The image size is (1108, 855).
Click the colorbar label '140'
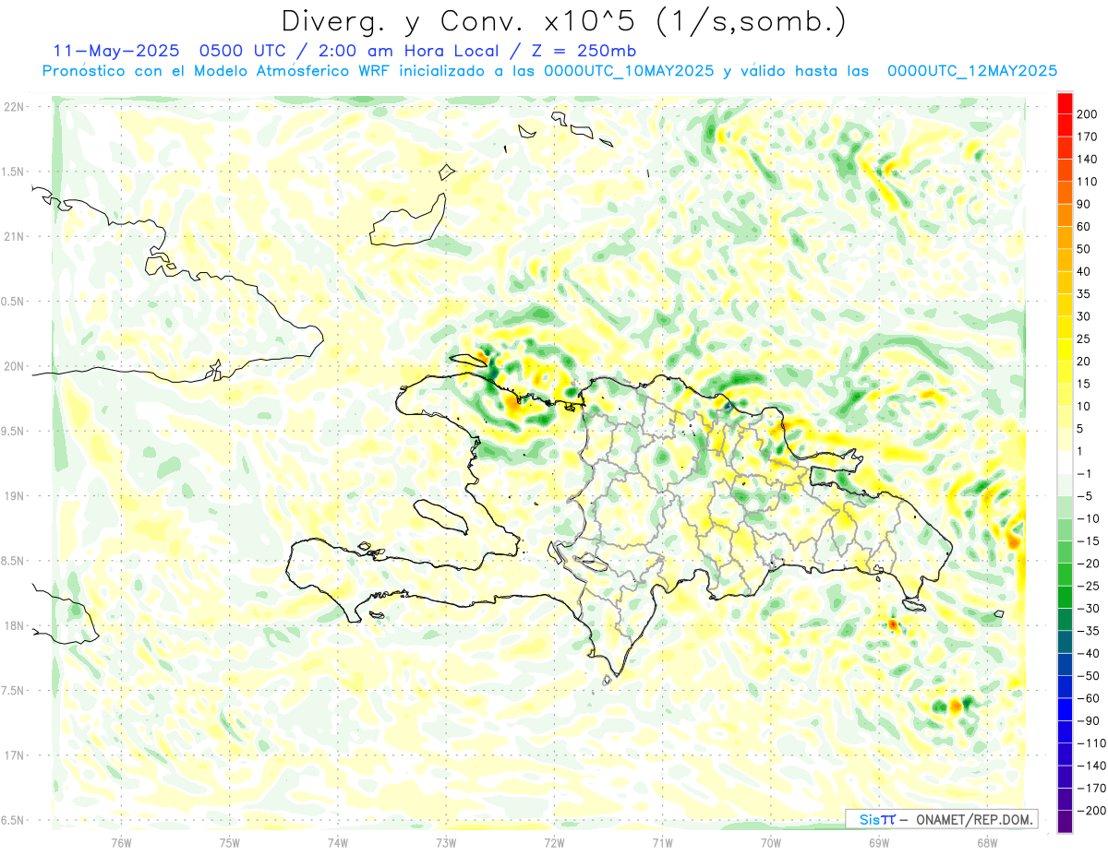point(1089,160)
